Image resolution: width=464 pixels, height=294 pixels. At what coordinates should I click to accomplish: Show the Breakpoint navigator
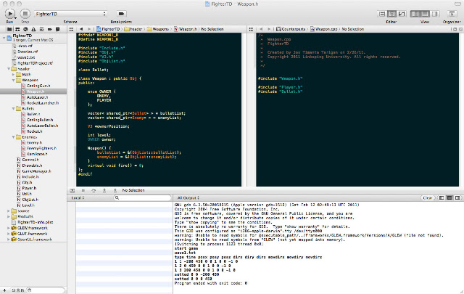pos(49,29)
